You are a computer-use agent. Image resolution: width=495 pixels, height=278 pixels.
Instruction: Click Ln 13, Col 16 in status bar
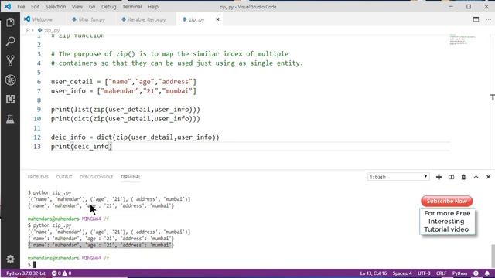click(x=374, y=273)
